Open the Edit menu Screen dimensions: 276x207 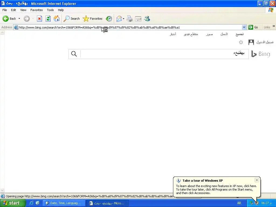[x=13, y=10]
